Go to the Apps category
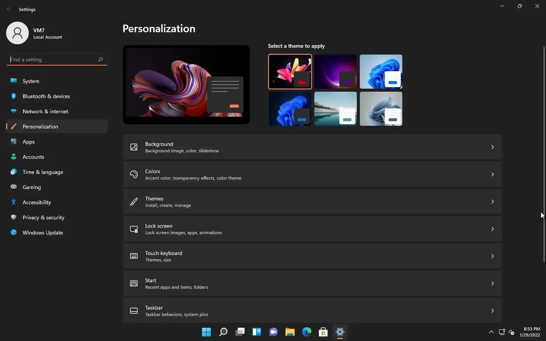 57,142
